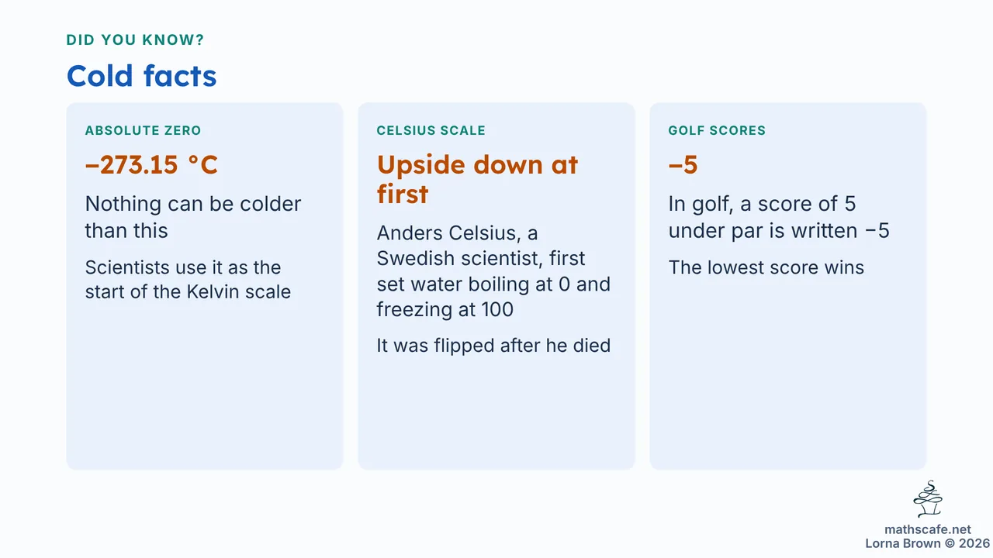Screen dimensions: 993x558
Task: Click empty area of Celsius Scale card
Action: [496, 415]
